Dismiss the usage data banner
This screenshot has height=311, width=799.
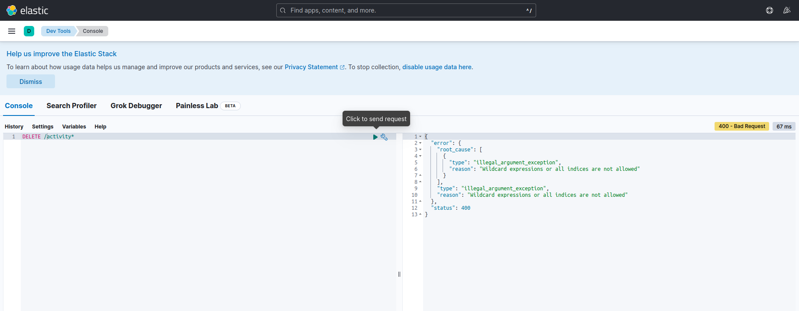31,81
